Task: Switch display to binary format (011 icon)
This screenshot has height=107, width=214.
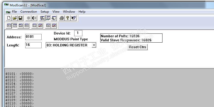Action: point(9,26)
